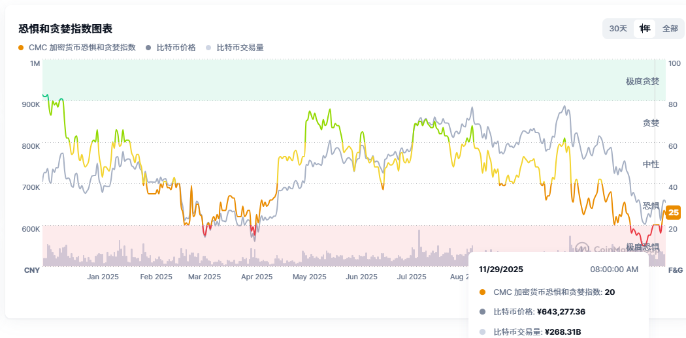Image resolution: width=686 pixels, height=338 pixels.
Task: Click the light gray 比特币交易量 legend dot
Action: [x=208, y=48]
